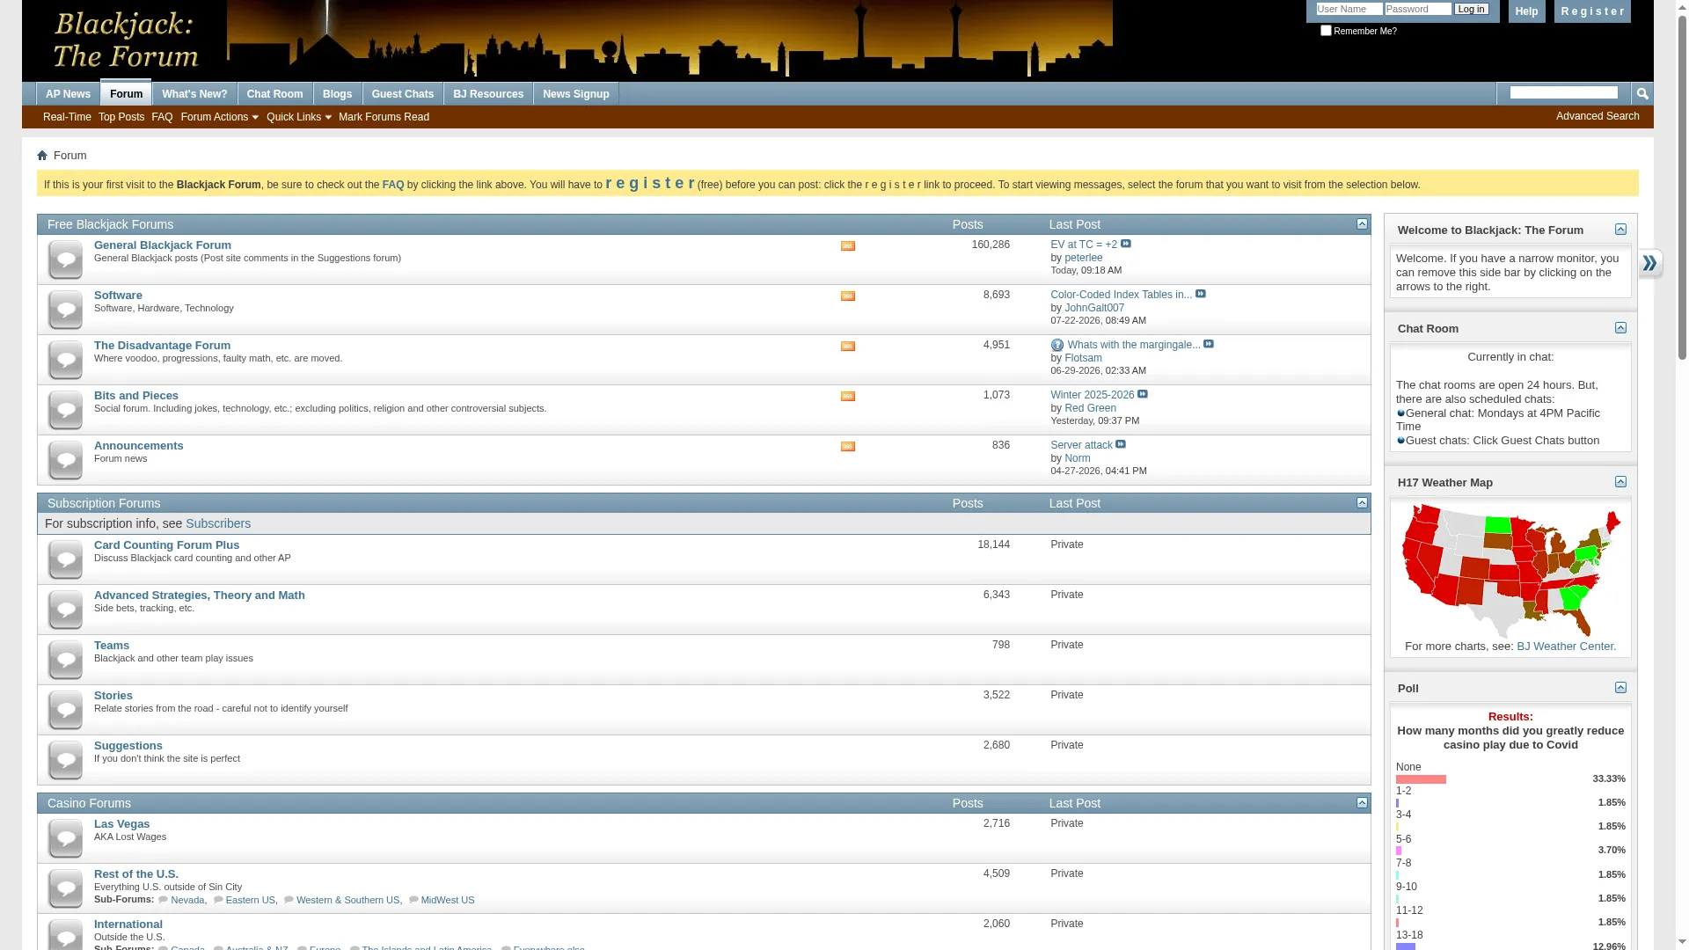Open the Forum Actions dropdown
Image resolution: width=1689 pixels, height=950 pixels.
coord(219,117)
